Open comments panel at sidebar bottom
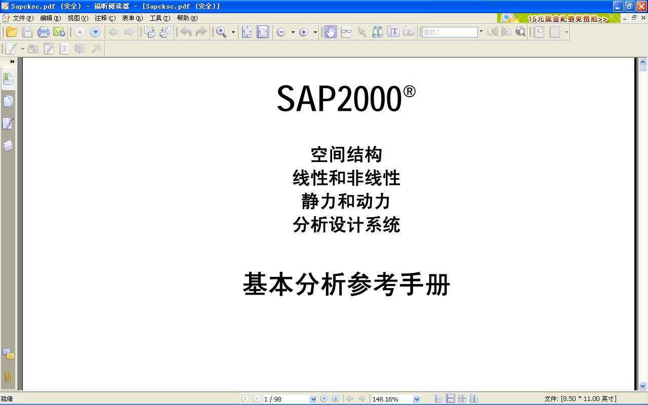648x405 pixels. pyautogui.click(x=8, y=354)
